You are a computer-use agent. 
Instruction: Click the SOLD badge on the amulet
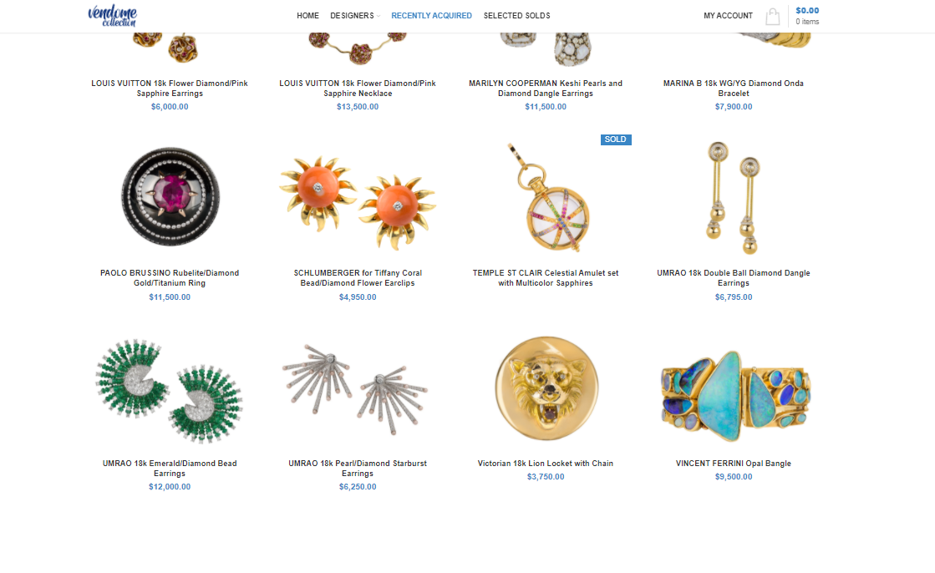click(615, 139)
